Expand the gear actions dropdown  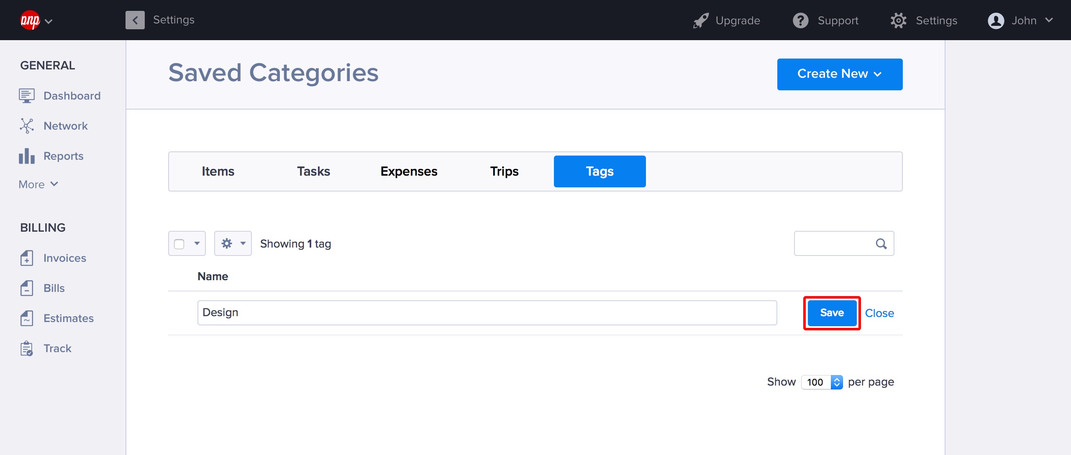233,244
